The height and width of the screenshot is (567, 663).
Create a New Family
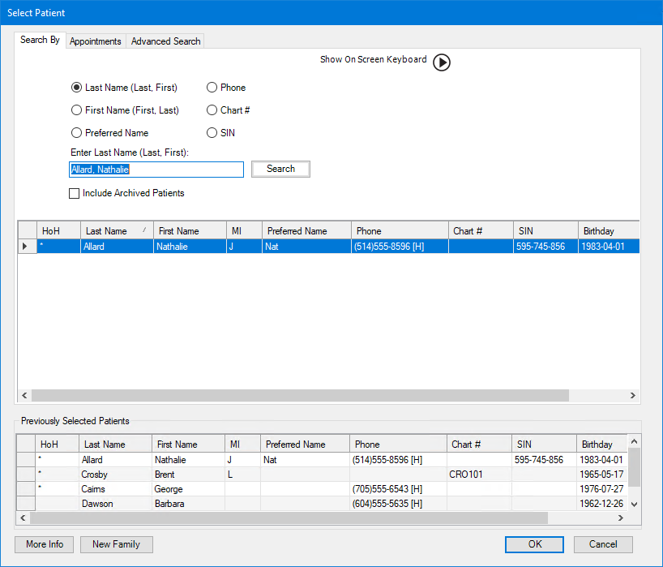116,544
